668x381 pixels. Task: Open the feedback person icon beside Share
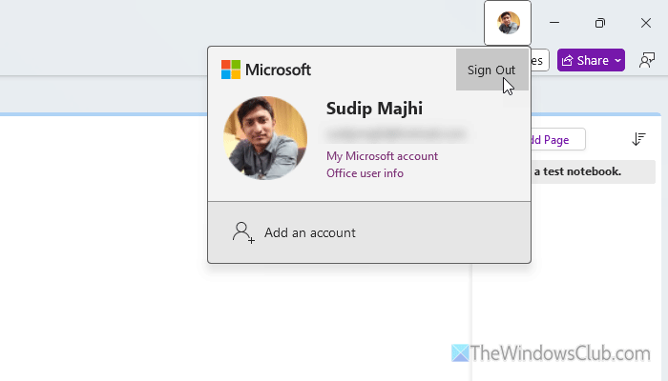point(648,60)
